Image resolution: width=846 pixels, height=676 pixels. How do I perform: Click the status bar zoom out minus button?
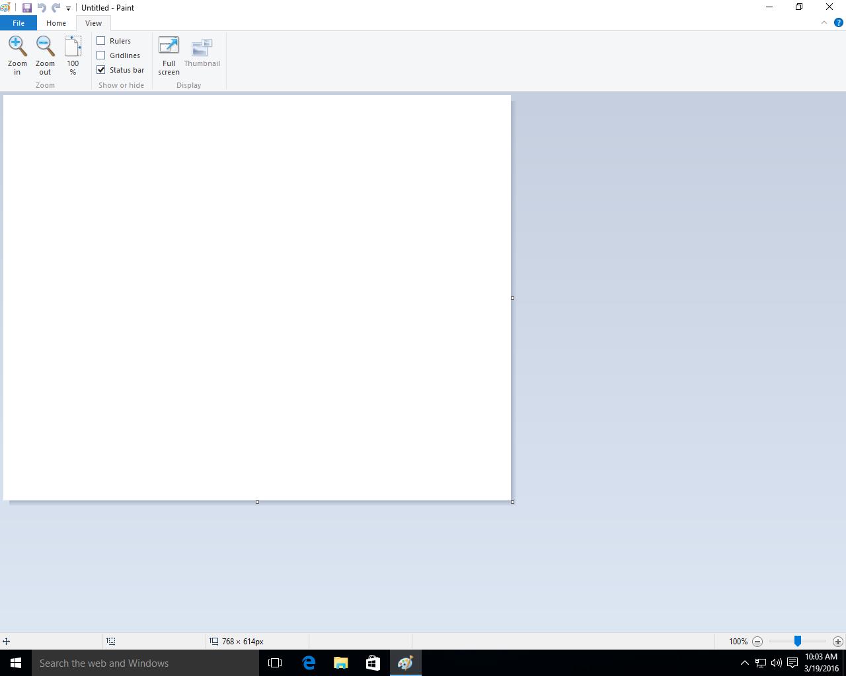tap(757, 641)
